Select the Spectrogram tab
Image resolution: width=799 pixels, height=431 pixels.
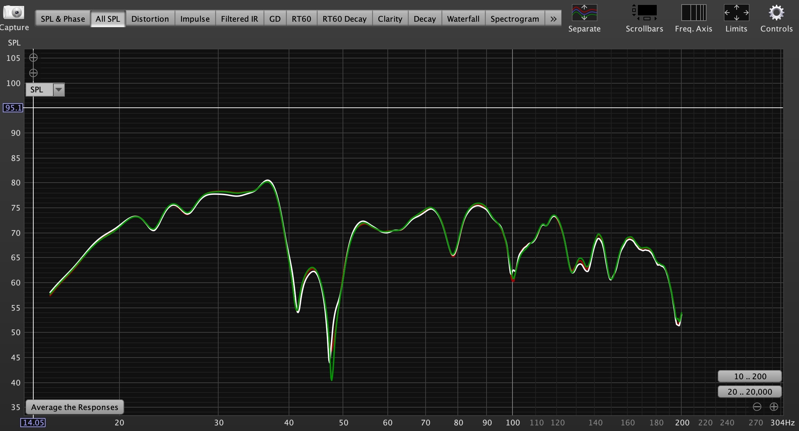point(514,19)
